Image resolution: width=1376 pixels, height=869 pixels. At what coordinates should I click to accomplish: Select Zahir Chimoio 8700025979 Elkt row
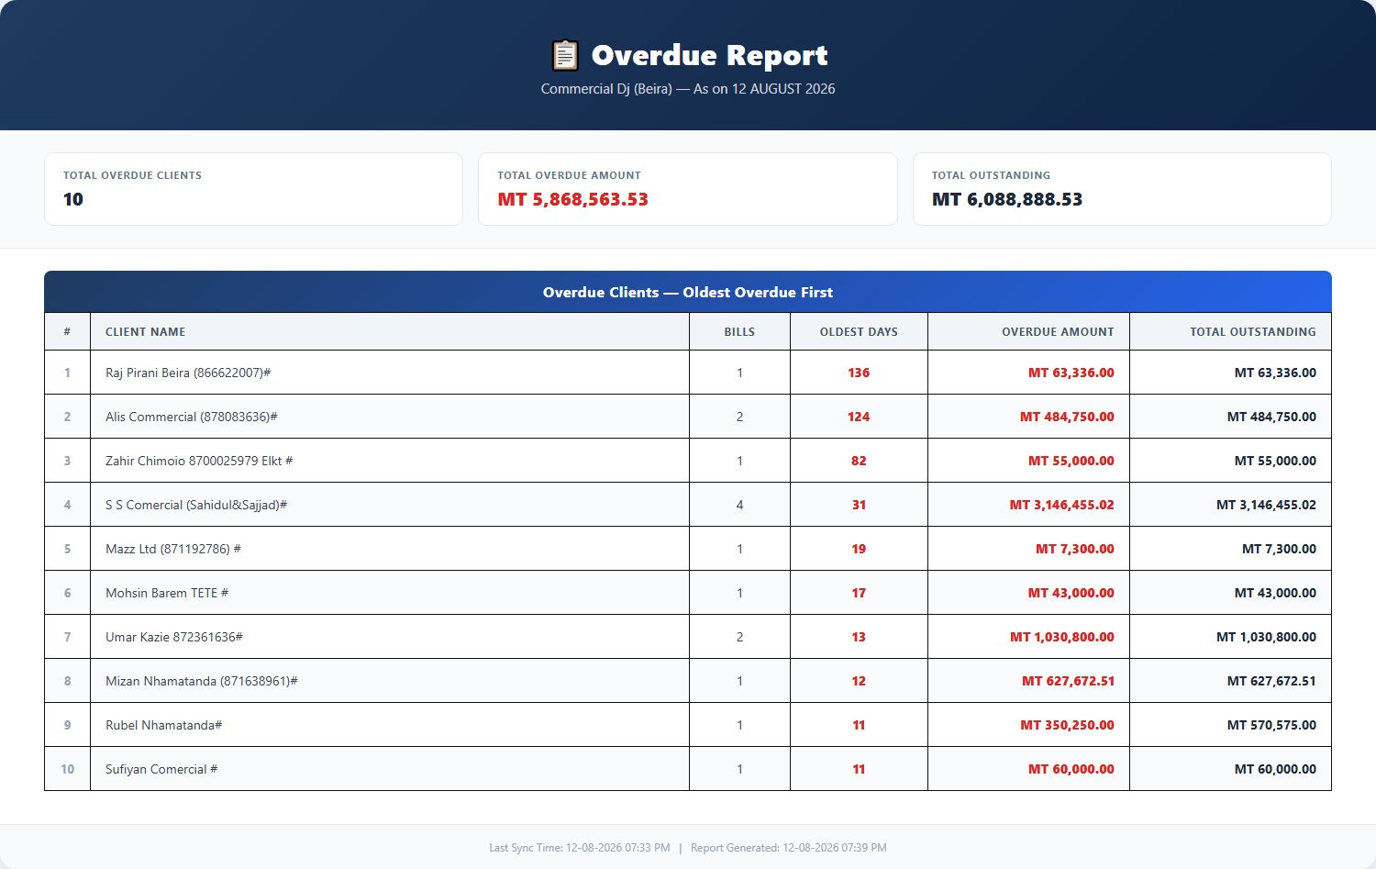pos(688,461)
